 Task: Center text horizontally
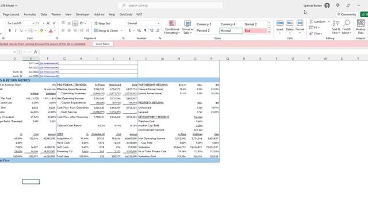click(69, 30)
